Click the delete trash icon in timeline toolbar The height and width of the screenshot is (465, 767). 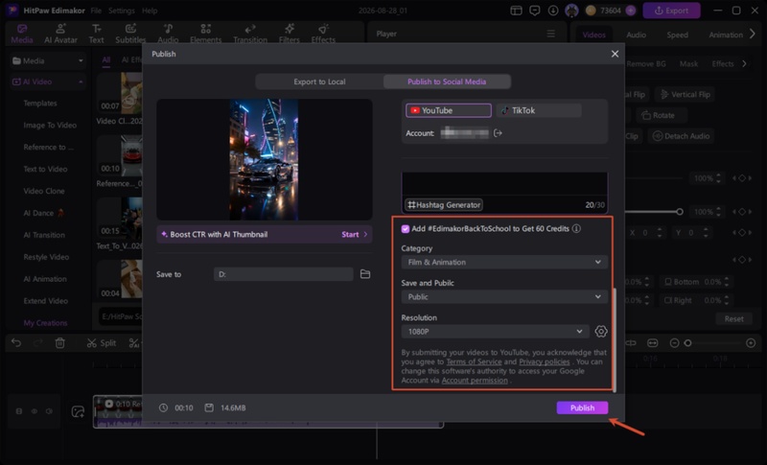click(60, 343)
